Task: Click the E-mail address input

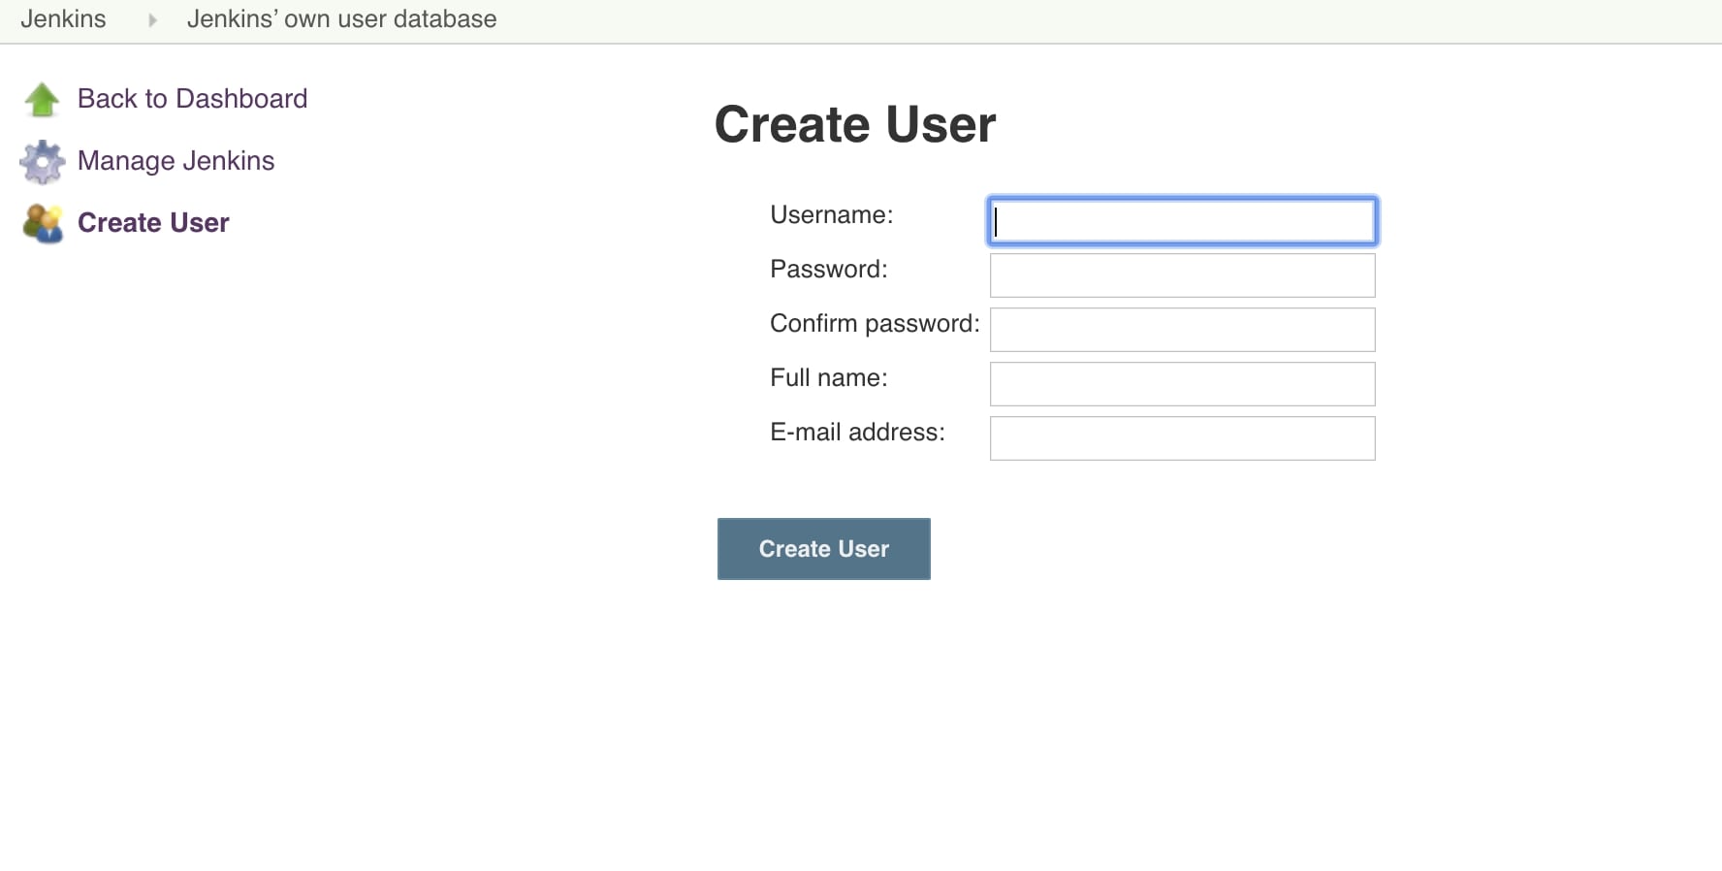Action: click(x=1182, y=438)
